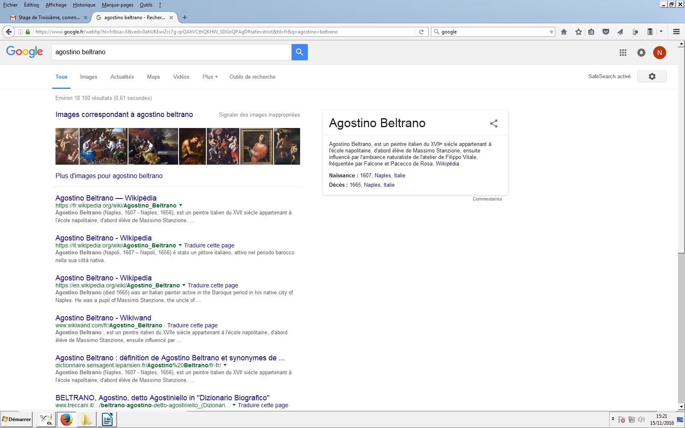
Task: Expand the Plus search filter dropdown
Action: [210, 77]
